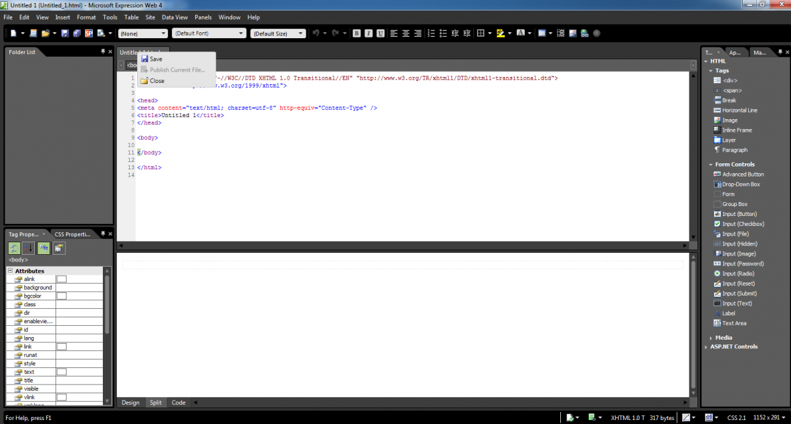The image size is (791, 424).
Task: Click the Open folder toolbar icon
Action: pyautogui.click(x=45, y=33)
